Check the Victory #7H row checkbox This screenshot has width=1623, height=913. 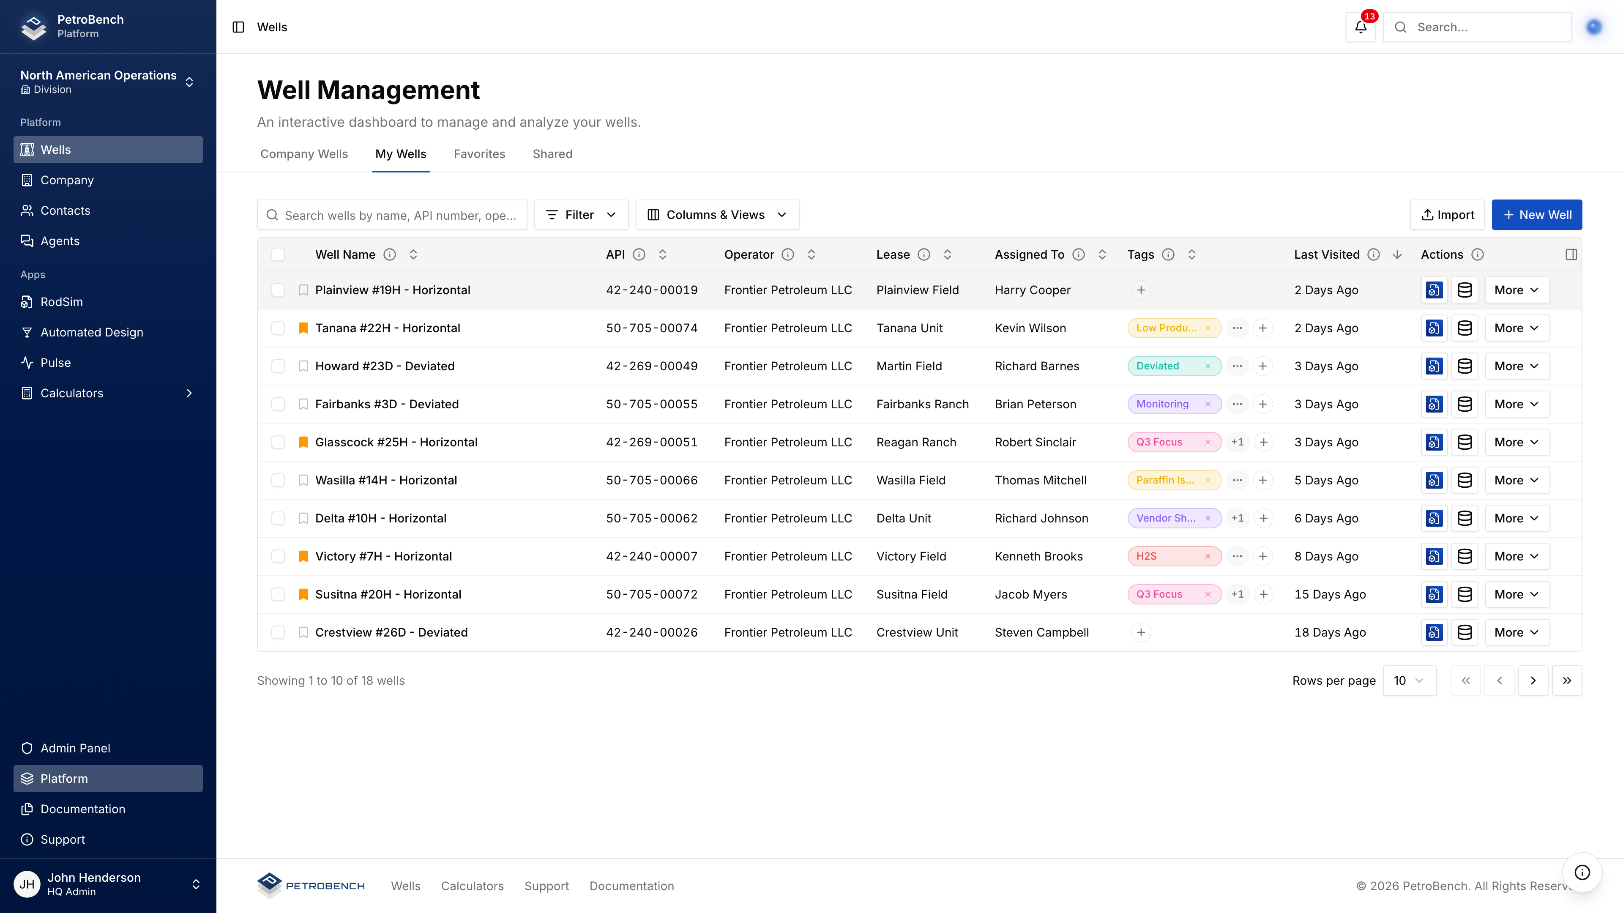click(278, 556)
